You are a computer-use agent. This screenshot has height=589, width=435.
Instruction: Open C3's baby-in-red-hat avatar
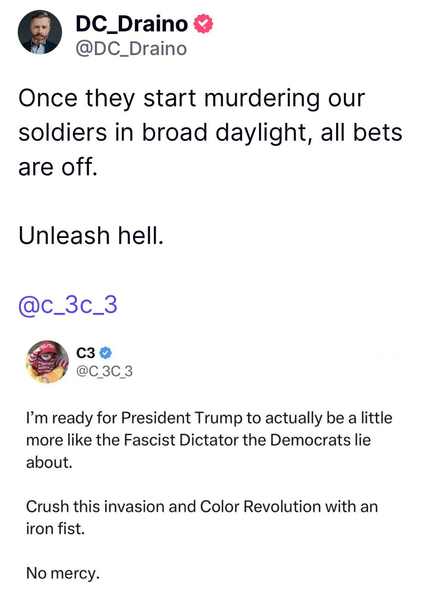[x=47, y=362]
